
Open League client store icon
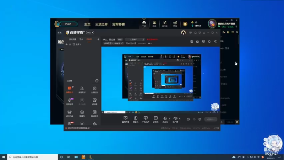click(175, 24)
